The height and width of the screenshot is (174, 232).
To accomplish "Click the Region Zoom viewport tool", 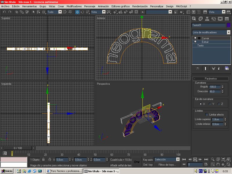I will coord(213,164).
